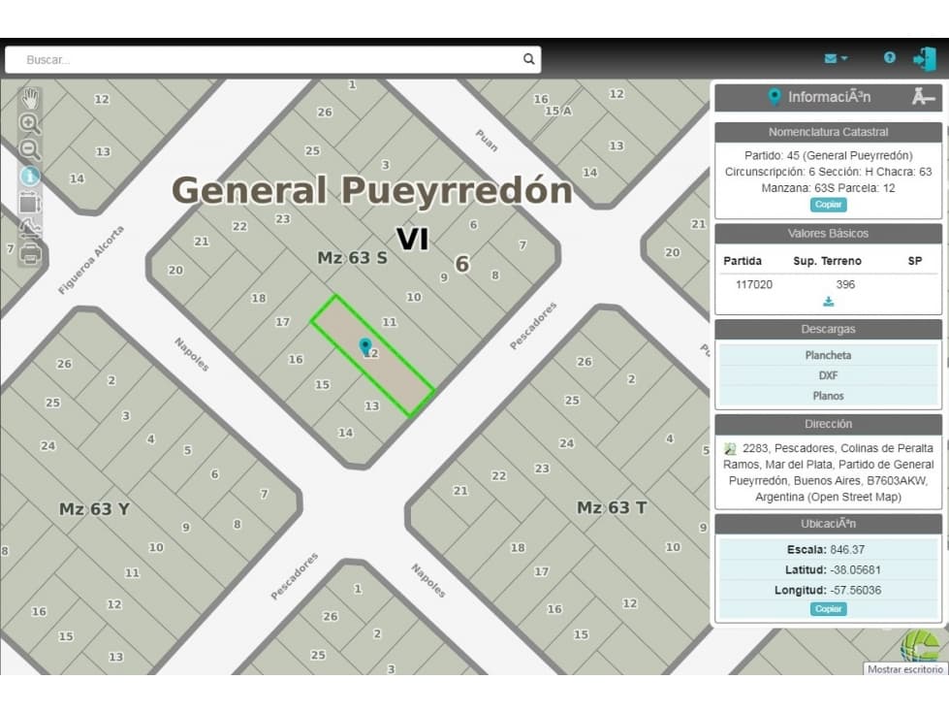Open Planos from the Descargas list
Image resolution: width=949 pixels, height=712 pixels.
coord(828,396)
